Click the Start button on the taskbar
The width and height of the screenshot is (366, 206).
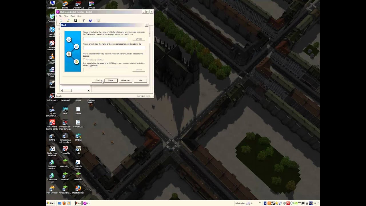click(50, 203)
